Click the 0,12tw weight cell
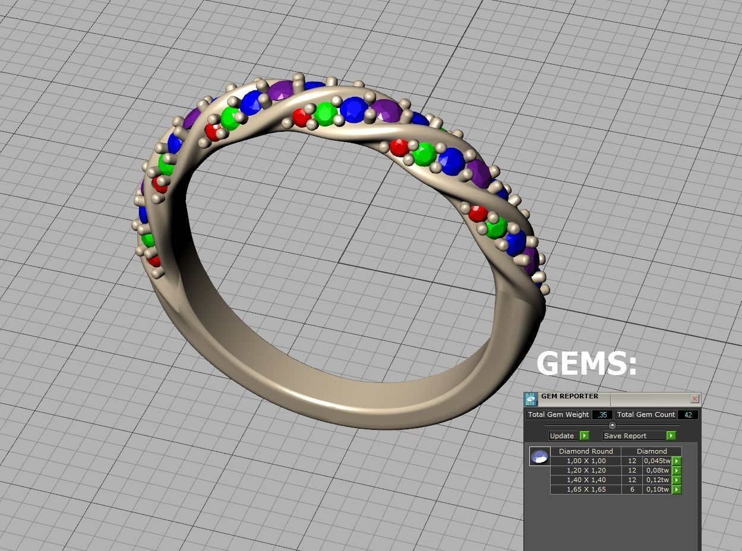The image size is (742, 551). [657, 480]
